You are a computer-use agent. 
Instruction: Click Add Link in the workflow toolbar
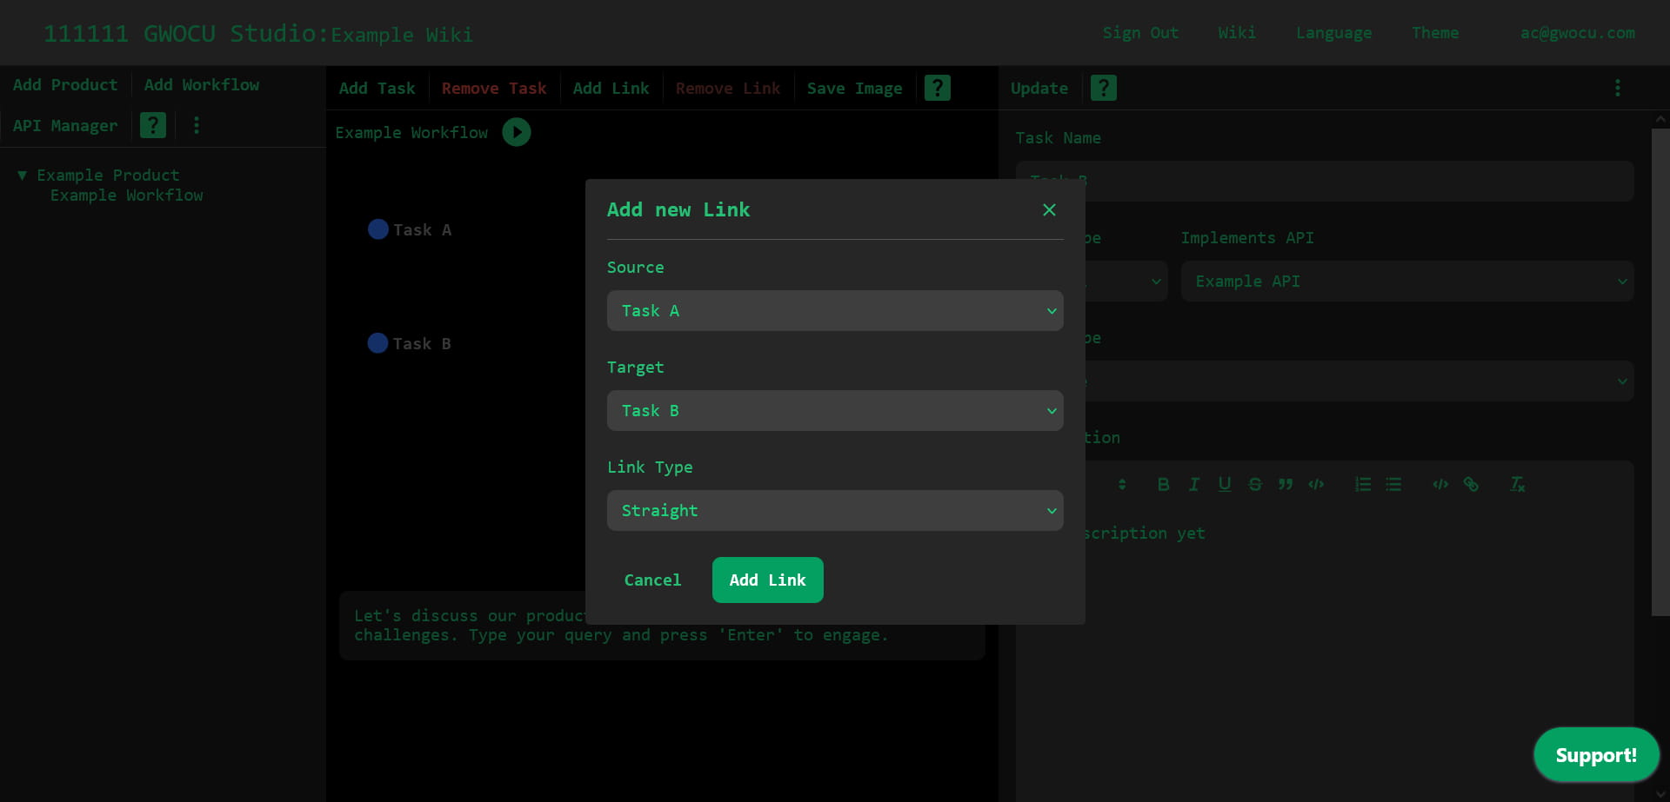pos(611,89)
